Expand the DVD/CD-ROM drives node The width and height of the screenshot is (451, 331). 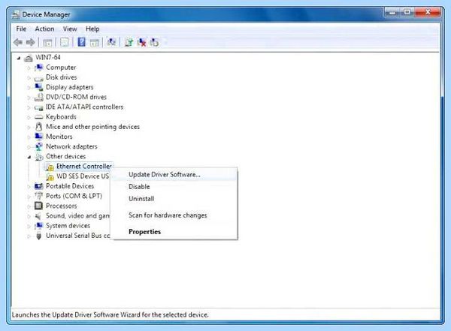(29, 98)
